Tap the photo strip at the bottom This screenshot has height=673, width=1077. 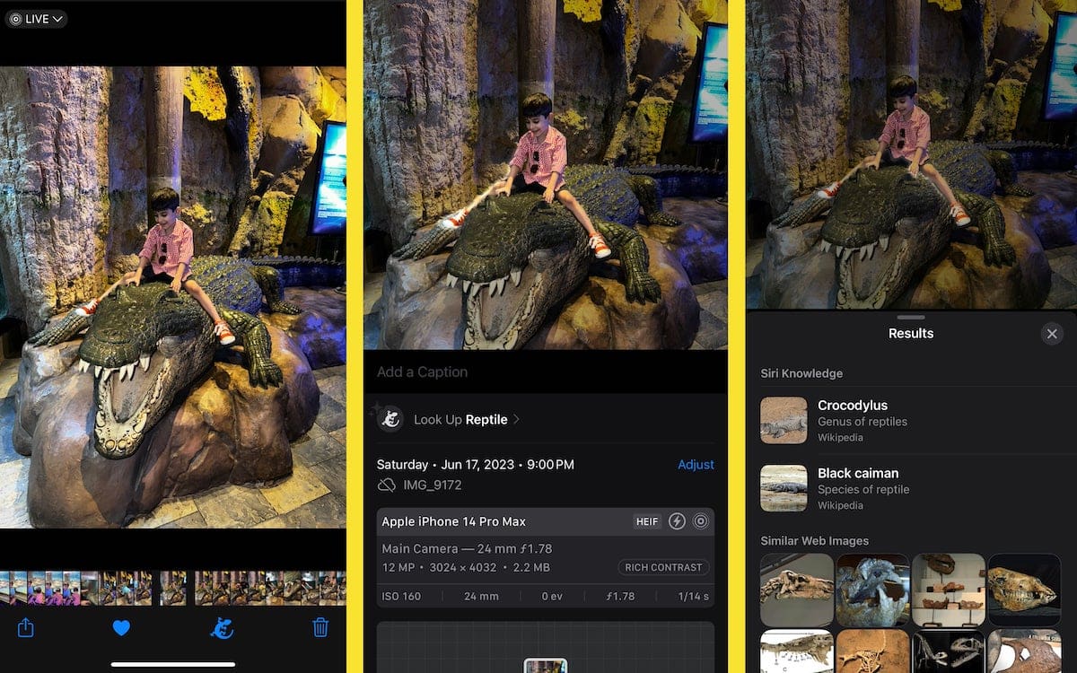(173, 588)
